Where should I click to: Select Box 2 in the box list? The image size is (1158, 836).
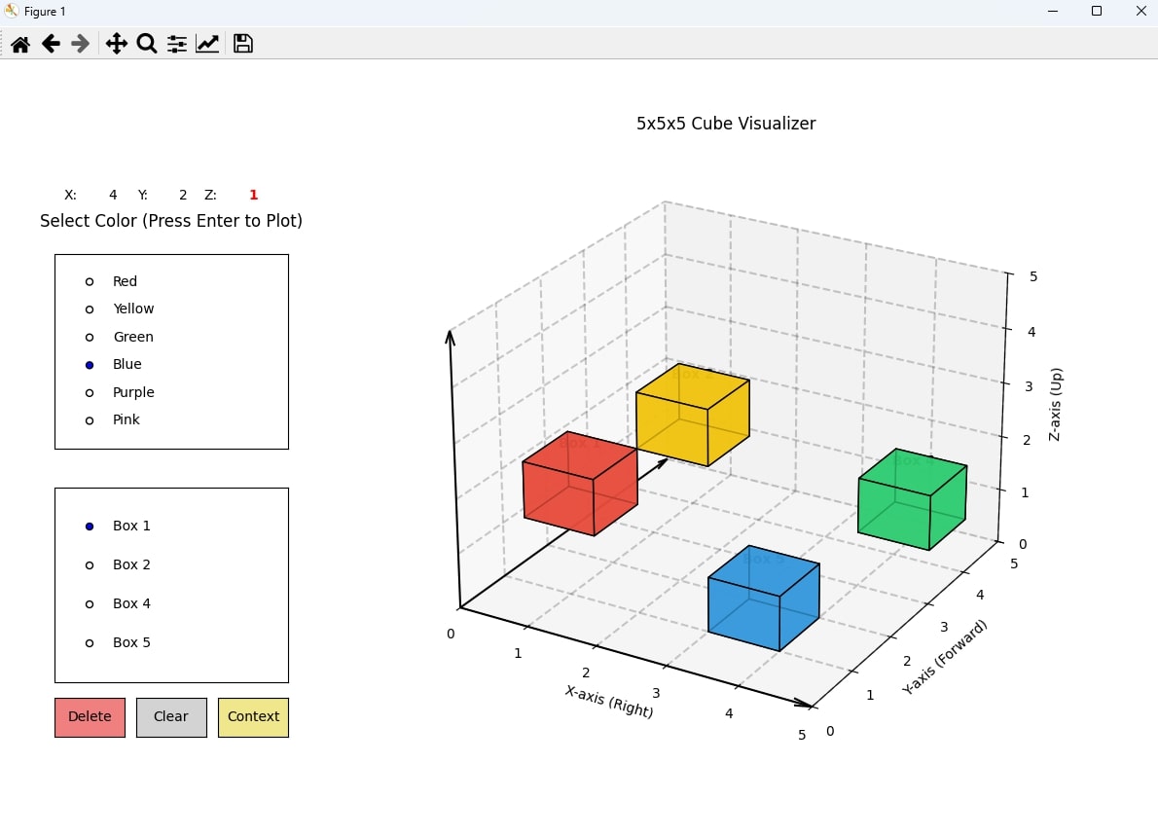tap(90, 565)
